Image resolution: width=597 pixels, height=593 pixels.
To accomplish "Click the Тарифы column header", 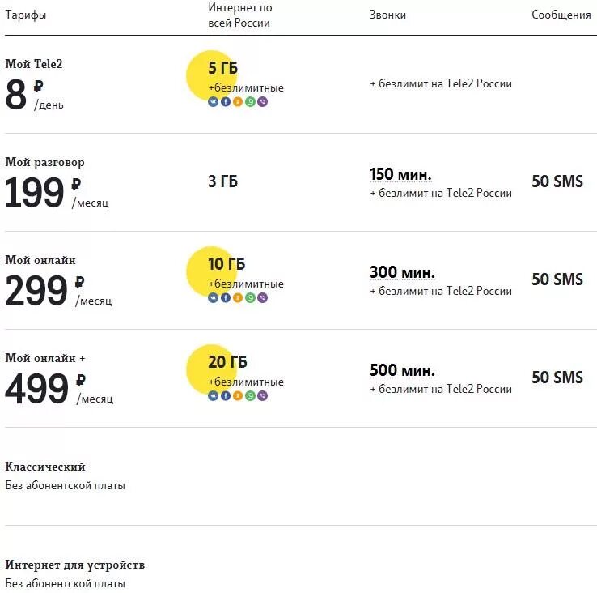I will (x=26, y=15).
